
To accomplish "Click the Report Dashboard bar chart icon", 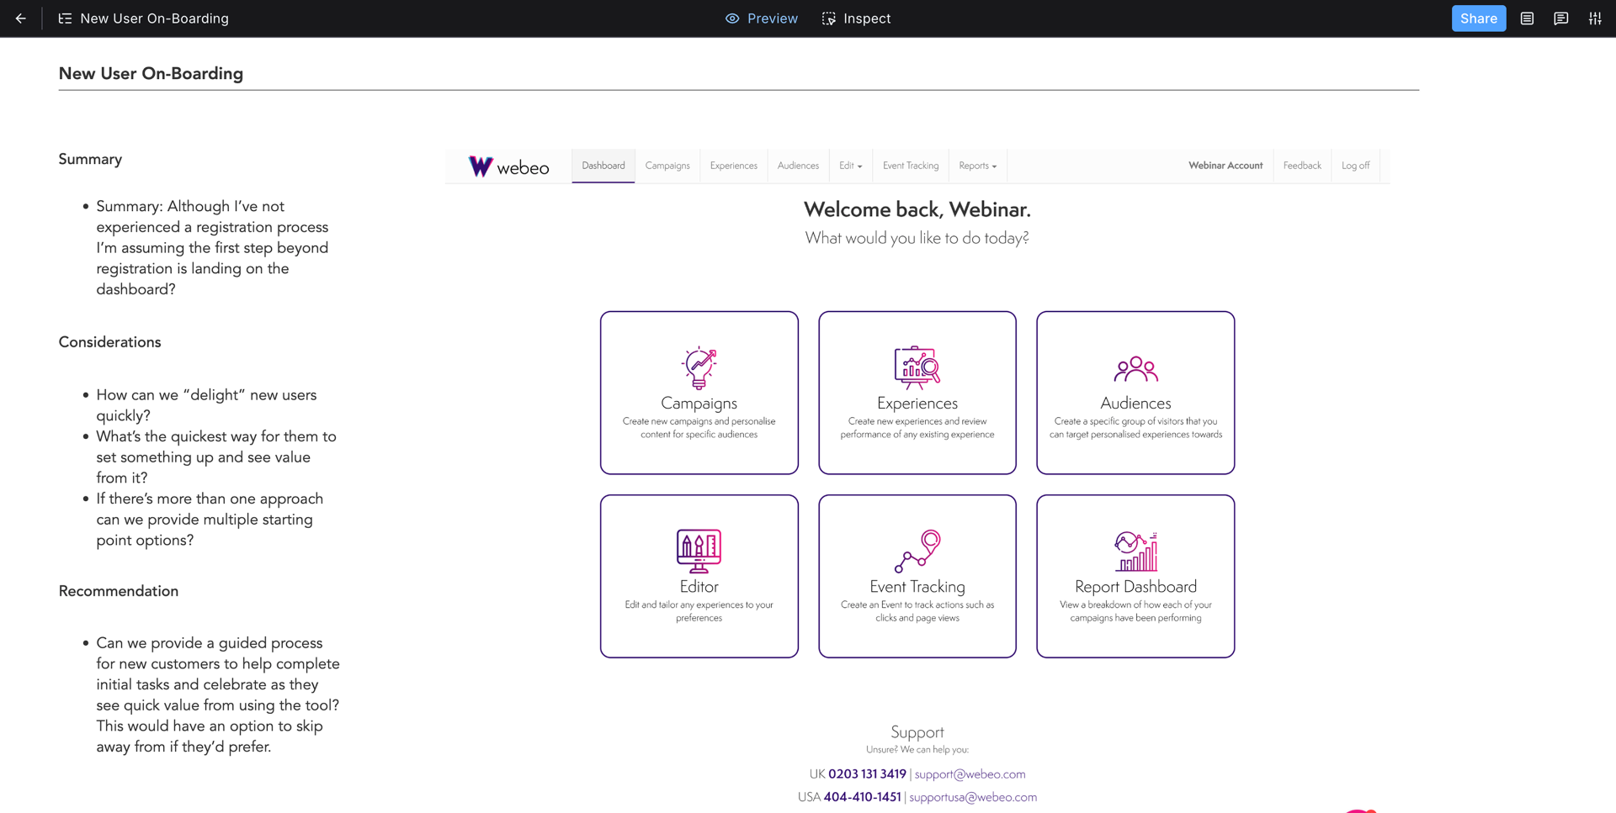I will click(1135, 552).
